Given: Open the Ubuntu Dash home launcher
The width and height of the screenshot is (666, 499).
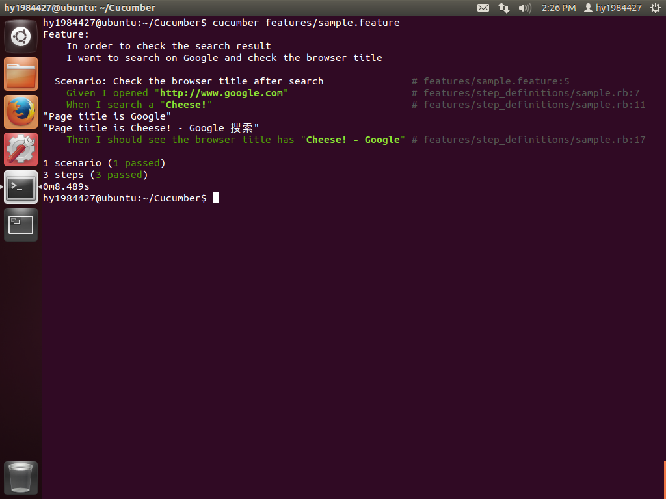Looking at the screenshot, I should tap(21, 36).
